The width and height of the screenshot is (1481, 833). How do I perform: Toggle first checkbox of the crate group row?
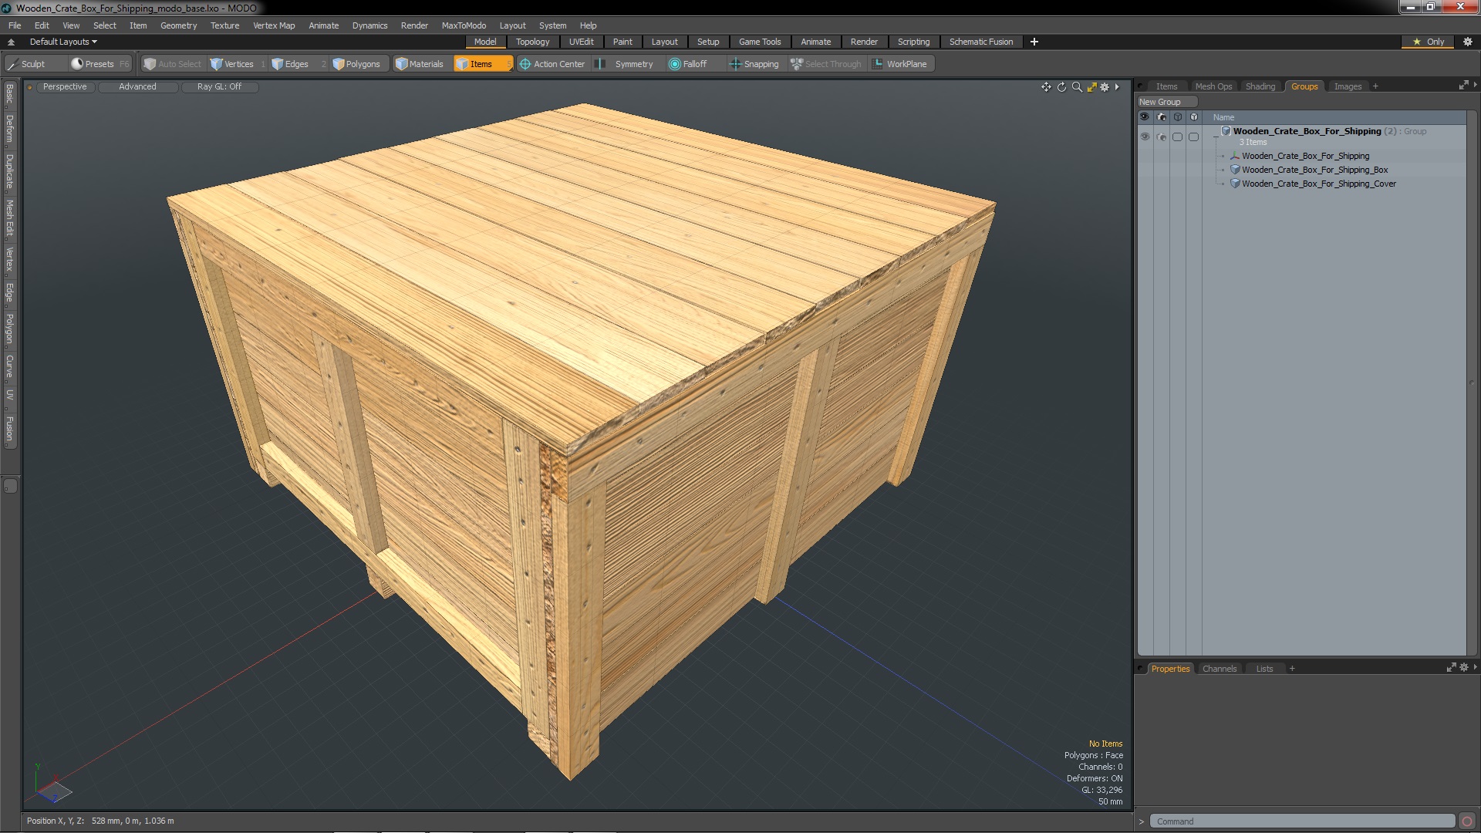point(1178,137)
